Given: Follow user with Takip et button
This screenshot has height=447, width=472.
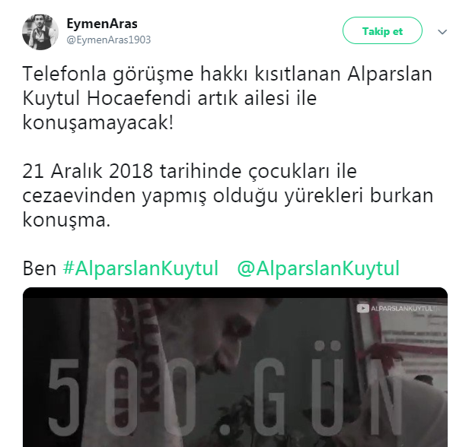Looking at the screenshot, I should (382, 30).
